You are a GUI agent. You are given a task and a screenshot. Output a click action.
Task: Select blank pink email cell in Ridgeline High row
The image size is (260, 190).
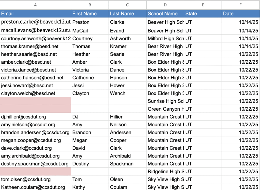click(36, 171)
